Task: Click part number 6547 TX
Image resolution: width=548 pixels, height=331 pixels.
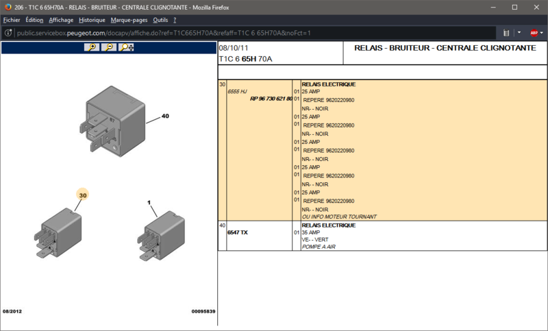Action: [x=238, y=232]
